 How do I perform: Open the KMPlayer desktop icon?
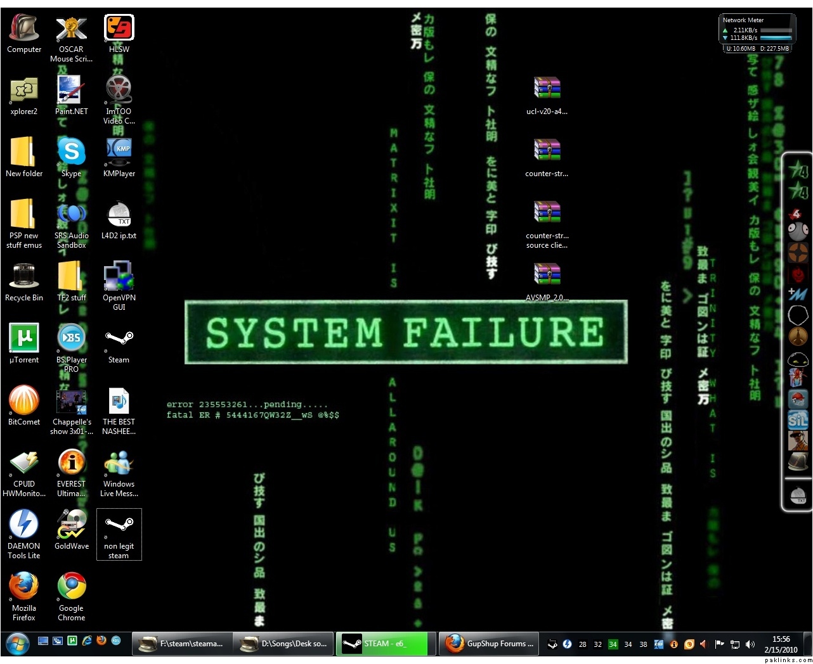tap(119, 152)
